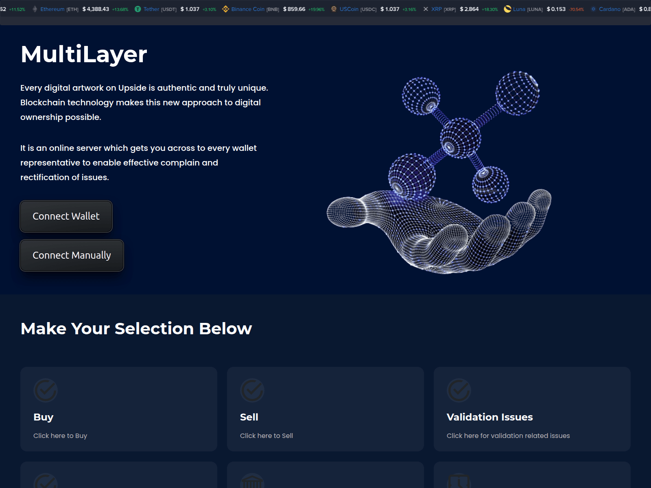Select the Validation Issues card heading
The height and width of the screenshot is (488, 651).
pos(489,417)
